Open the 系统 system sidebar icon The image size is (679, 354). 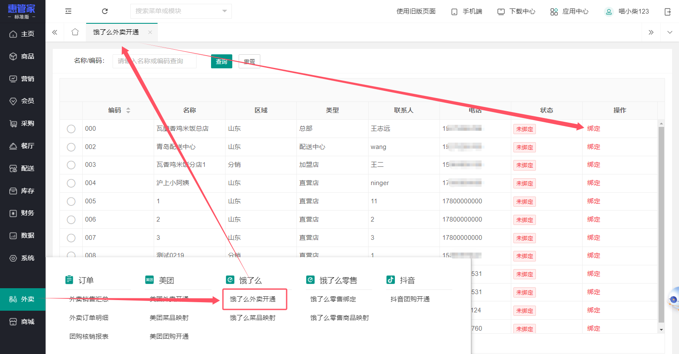tap(13, 258)
